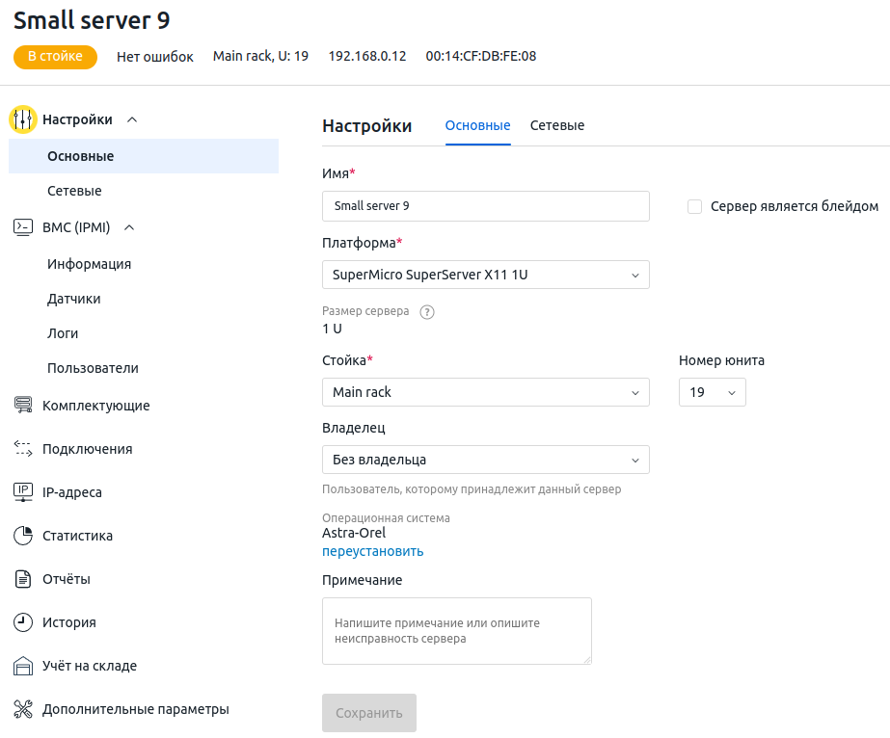The image size is (890, 738).
Task: Open the IP-адреса section icon
Action: tap(23, 492)
